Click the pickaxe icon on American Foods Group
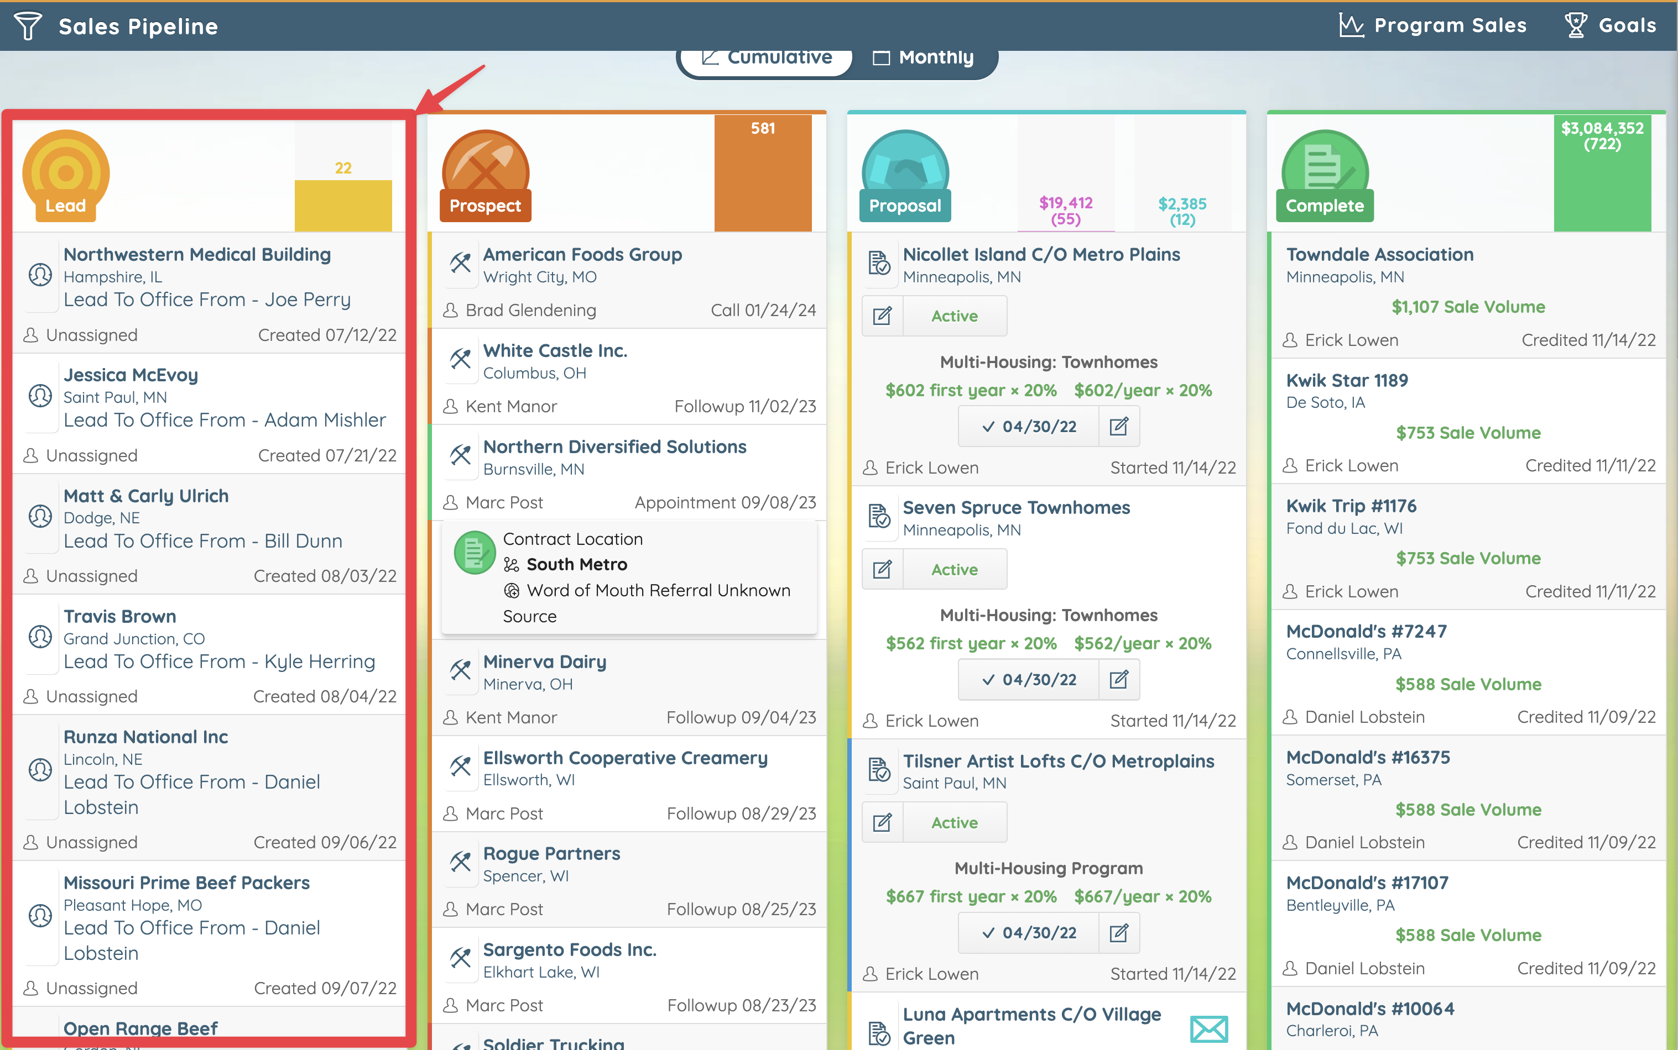This screenshot has width=1678, height=1050. pos(460,262)
